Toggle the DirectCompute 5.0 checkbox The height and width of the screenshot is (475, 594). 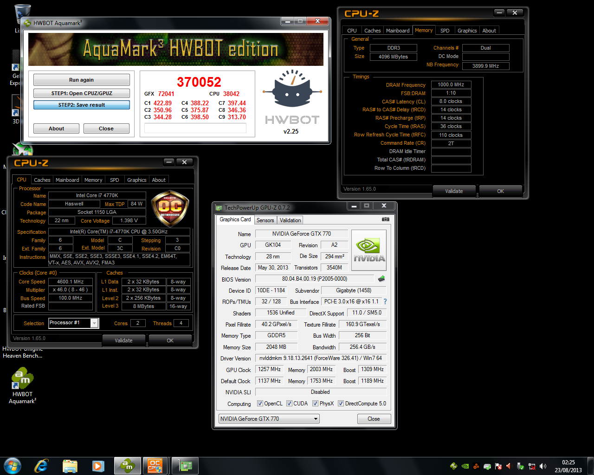pos(341,404)
